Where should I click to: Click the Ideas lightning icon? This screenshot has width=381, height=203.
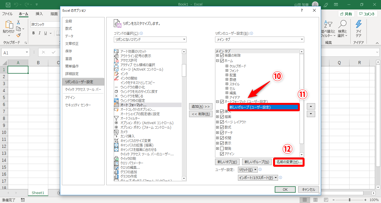pyautogui.click(x=358, y=24)
